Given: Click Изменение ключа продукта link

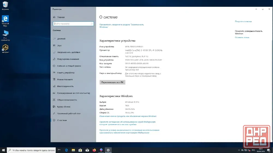Looking at the screenshot, I should pos(128,116).
